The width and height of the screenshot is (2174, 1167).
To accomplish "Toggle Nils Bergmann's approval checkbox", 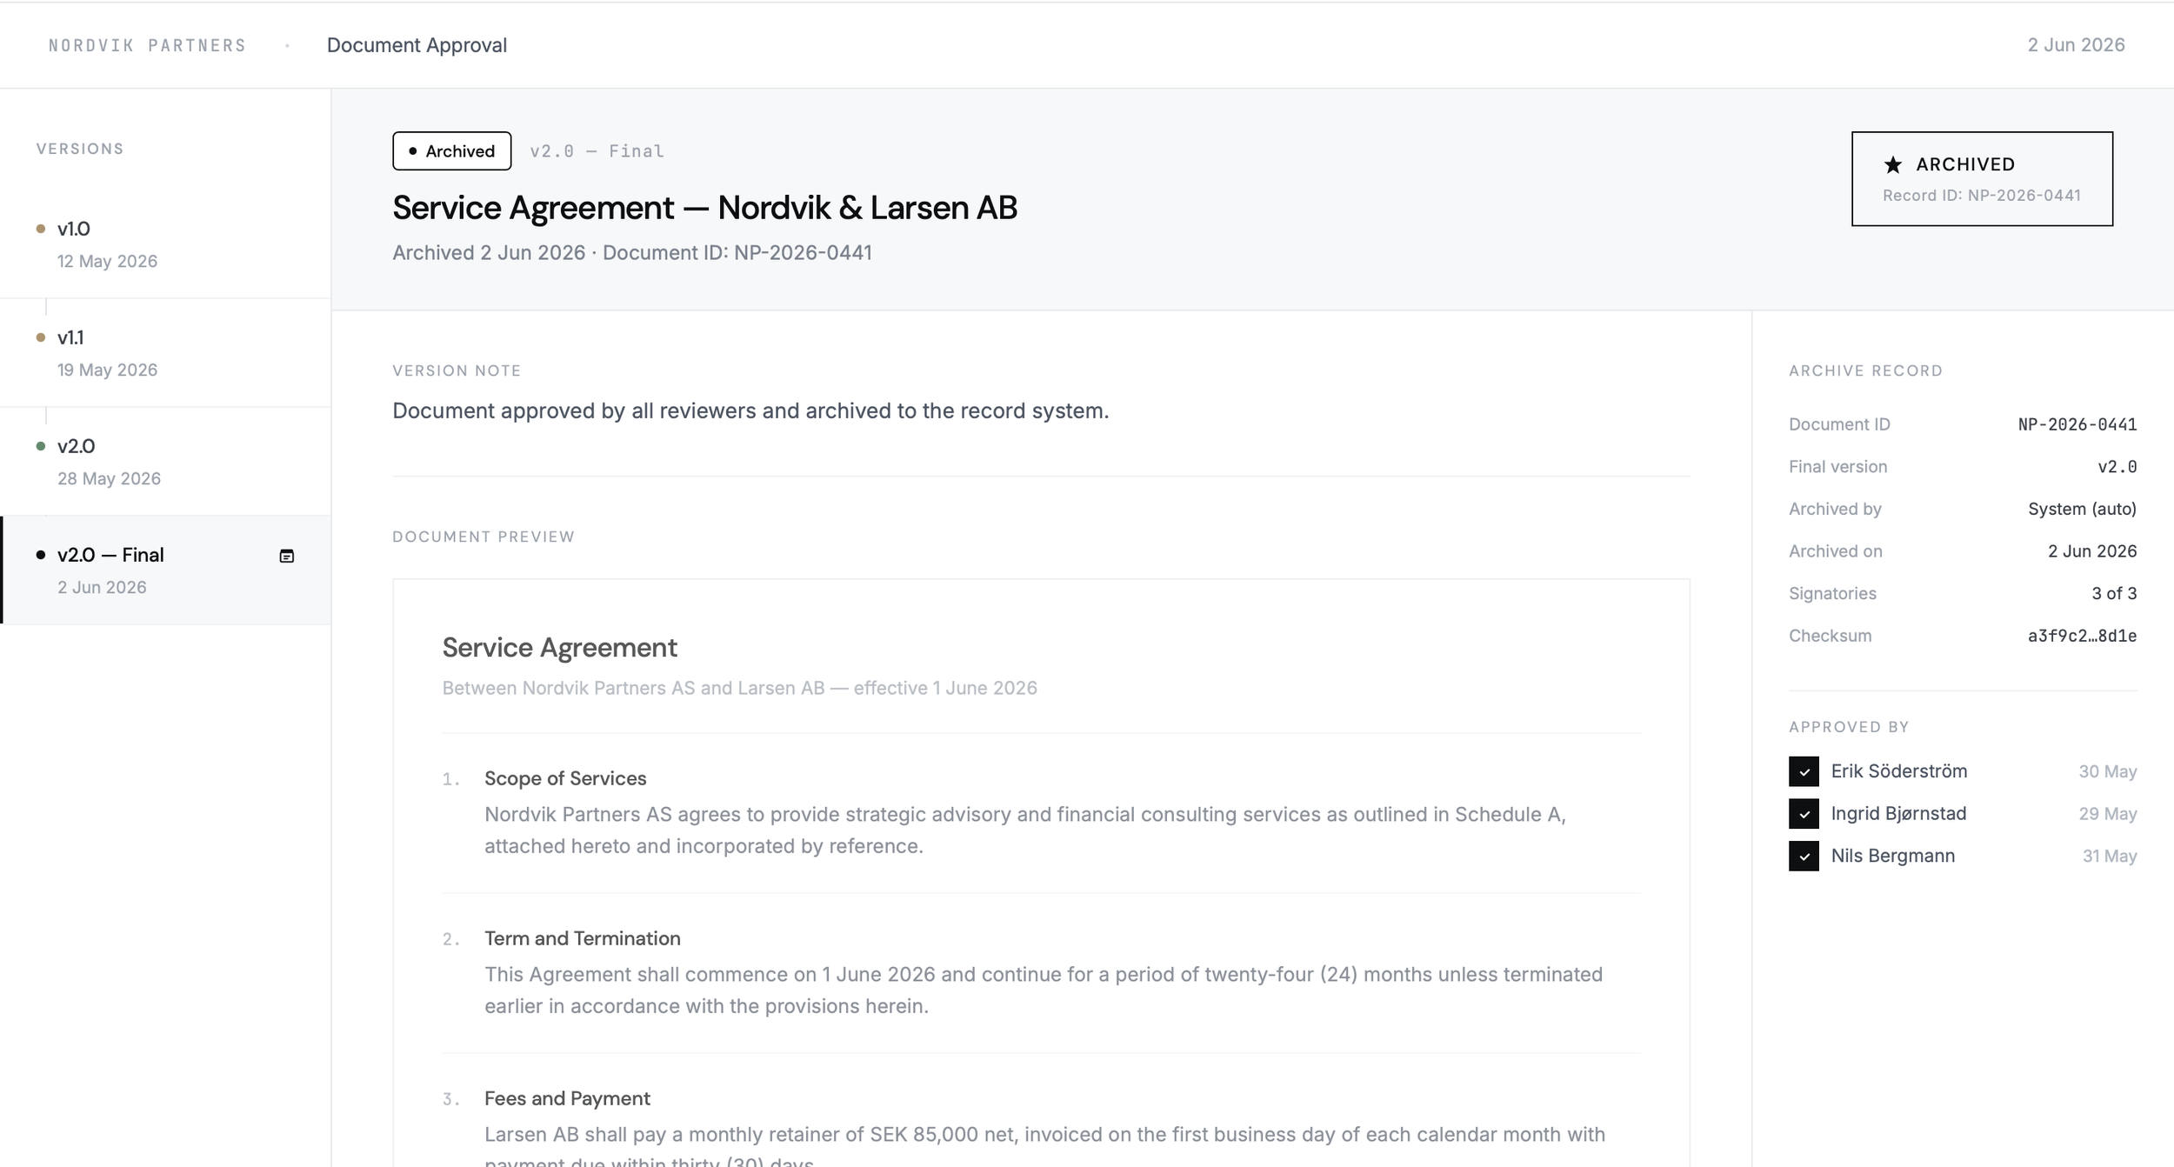I will (1804, 856).
